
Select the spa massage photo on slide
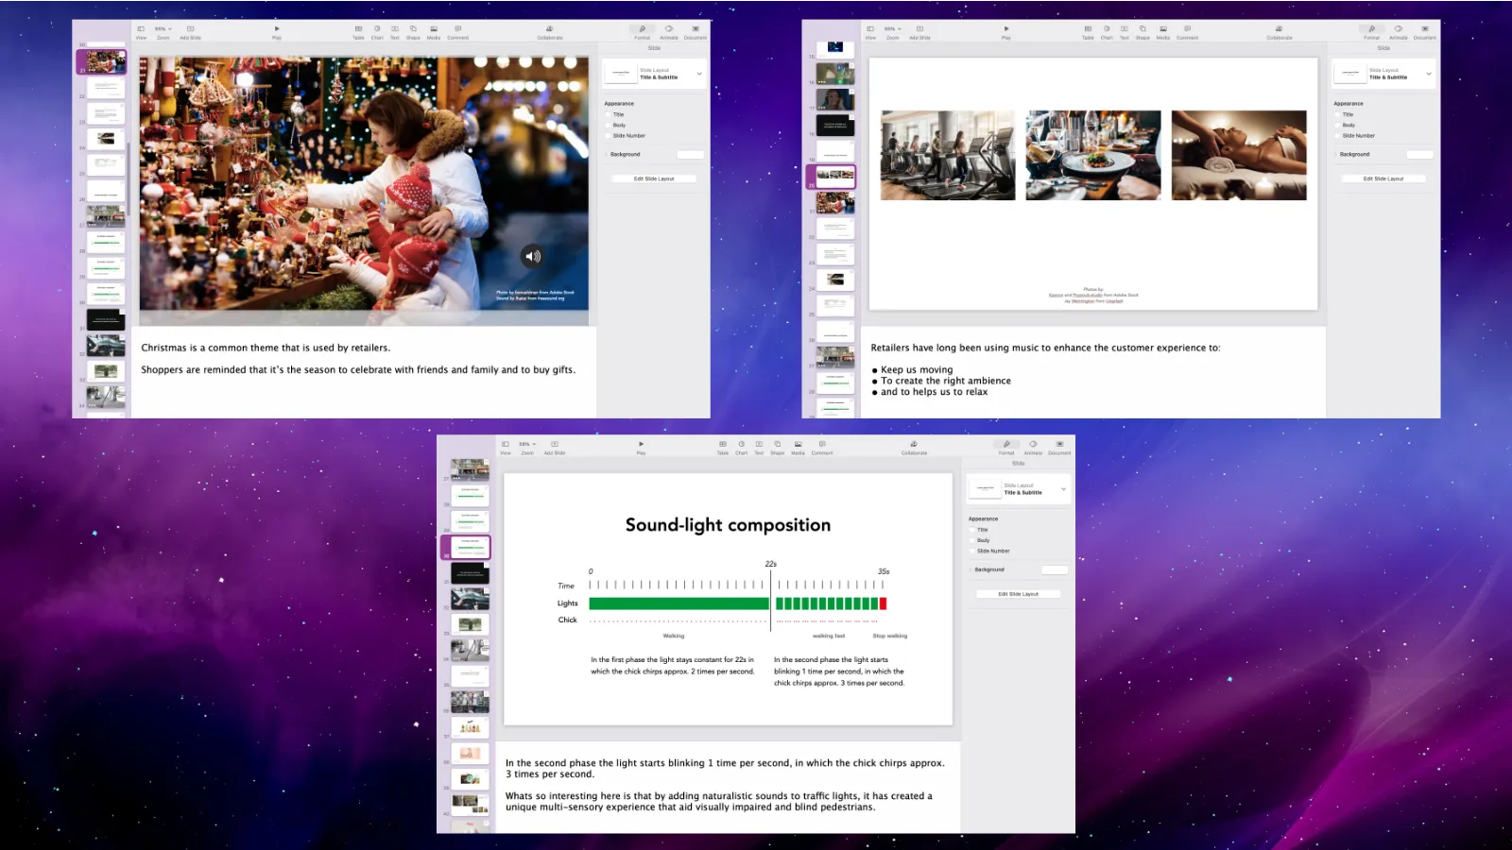pos(1239,155)
